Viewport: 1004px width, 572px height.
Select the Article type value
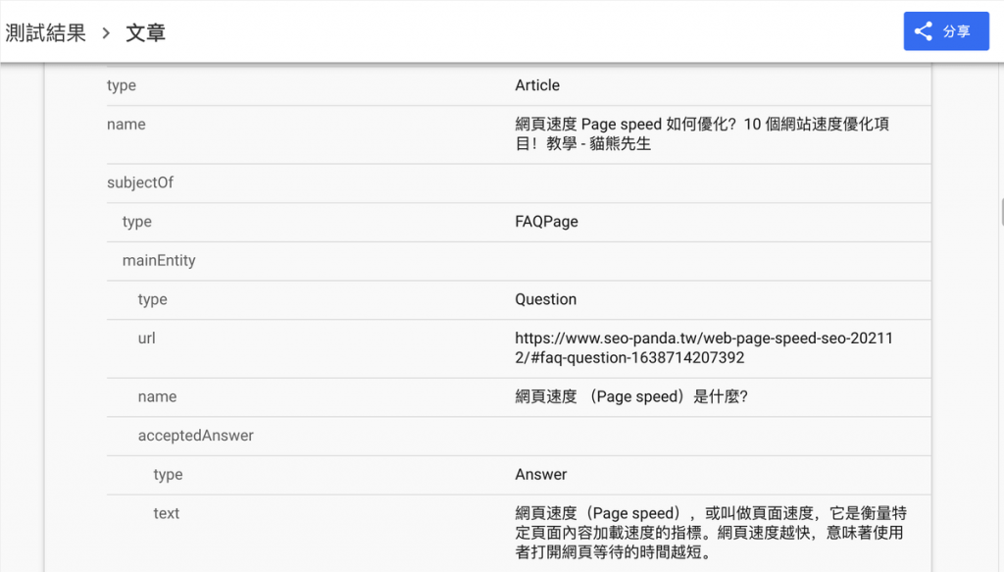click(537, 85)
